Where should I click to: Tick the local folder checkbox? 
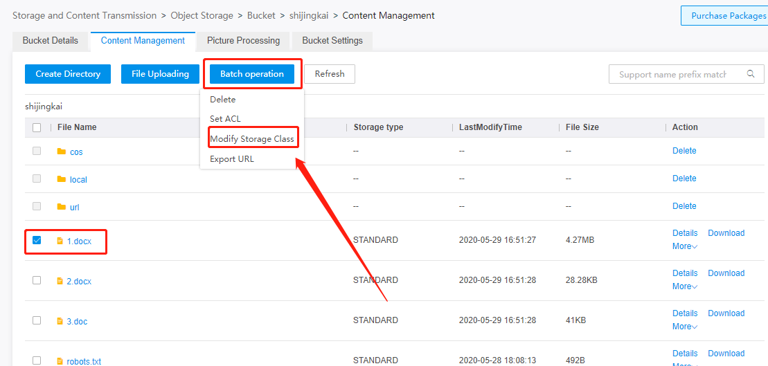pyautogui.click(x=37, y=179)
